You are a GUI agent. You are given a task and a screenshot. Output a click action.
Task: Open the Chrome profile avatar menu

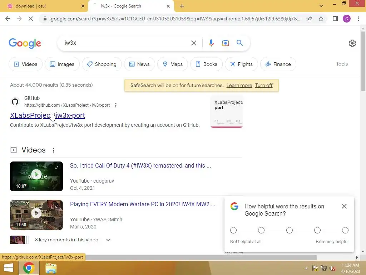[347, 19]
